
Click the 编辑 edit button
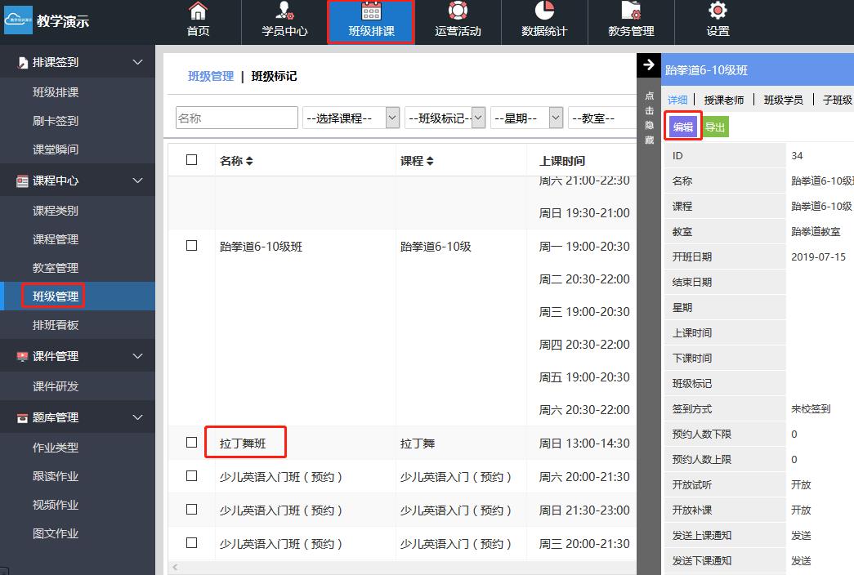[x=682, y=127]
